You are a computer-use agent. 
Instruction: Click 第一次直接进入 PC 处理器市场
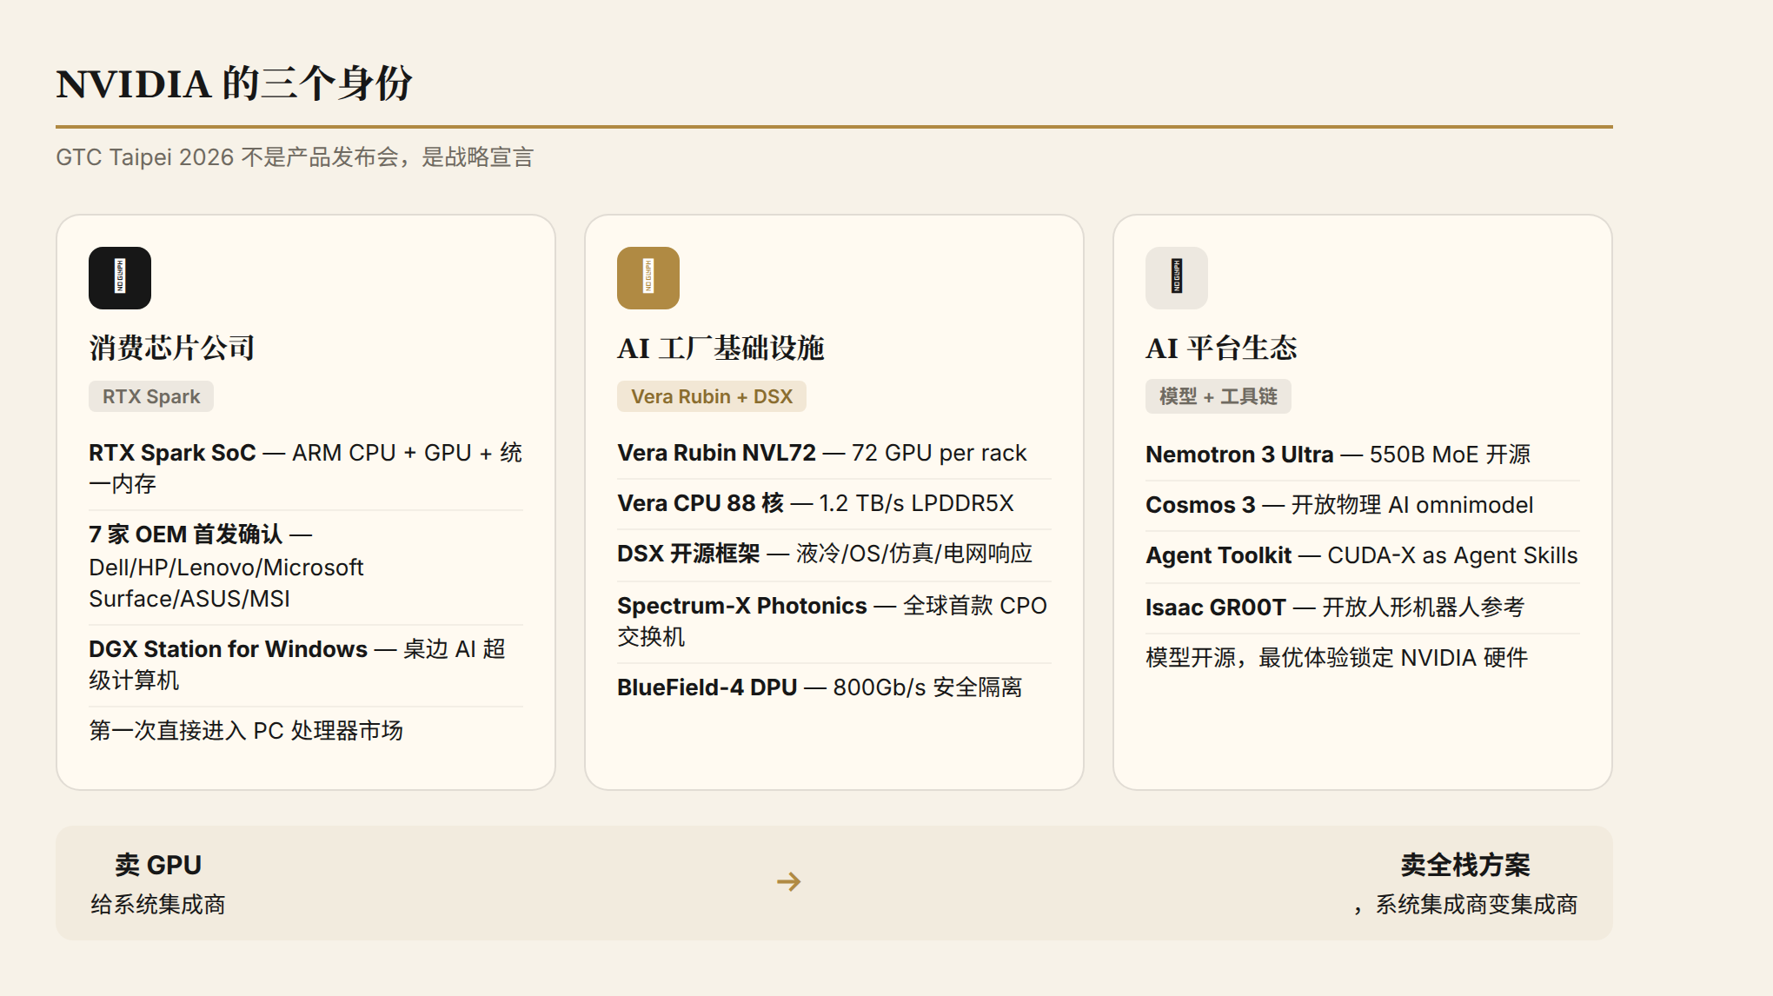click(x=246, y=731)
